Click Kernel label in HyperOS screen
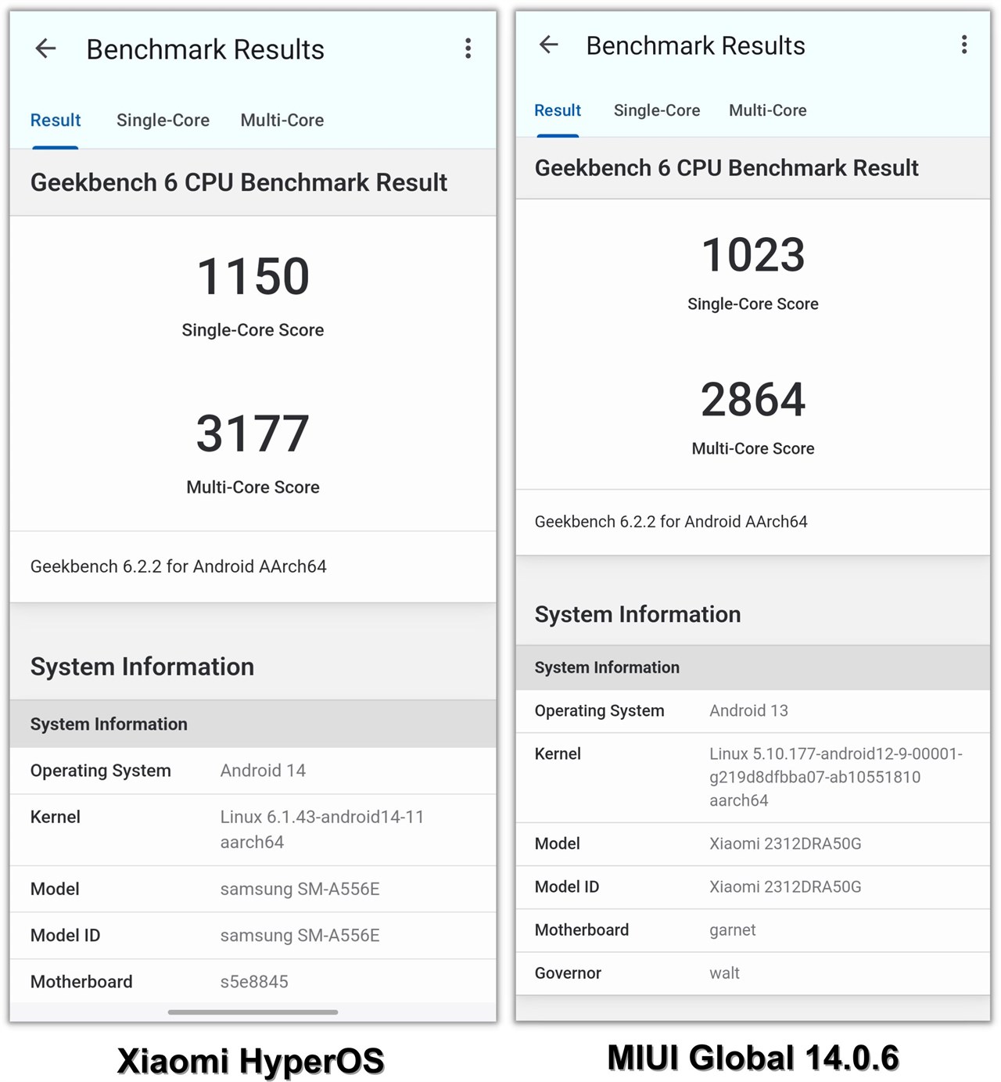Screen dimensions: 1001x1082 tap(56, 817)
